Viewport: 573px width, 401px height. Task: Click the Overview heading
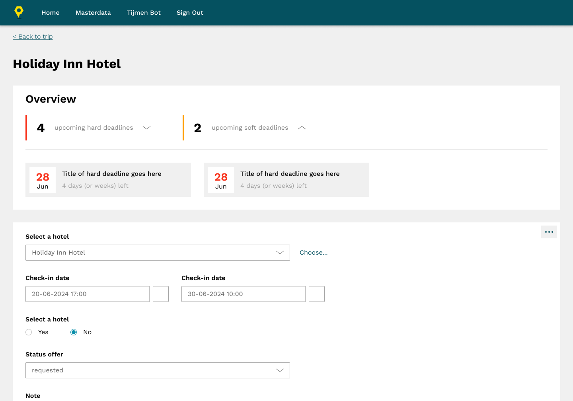pos(51,99)
